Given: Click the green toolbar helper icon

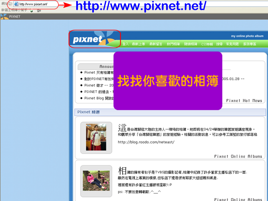Looking at the screenshot, I should click(31, 10).
